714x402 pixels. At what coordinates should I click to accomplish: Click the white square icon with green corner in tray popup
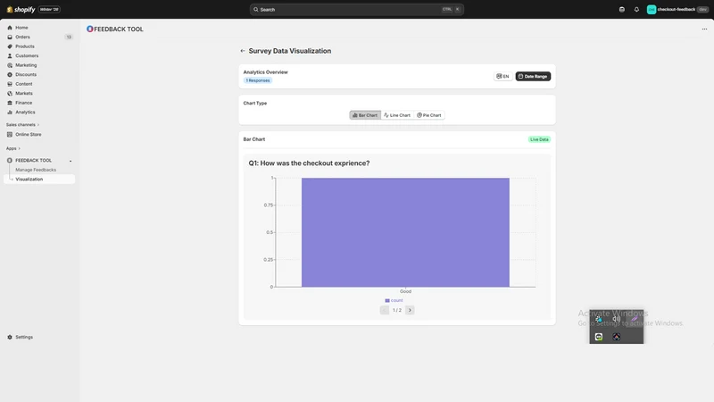pos(599,337)
